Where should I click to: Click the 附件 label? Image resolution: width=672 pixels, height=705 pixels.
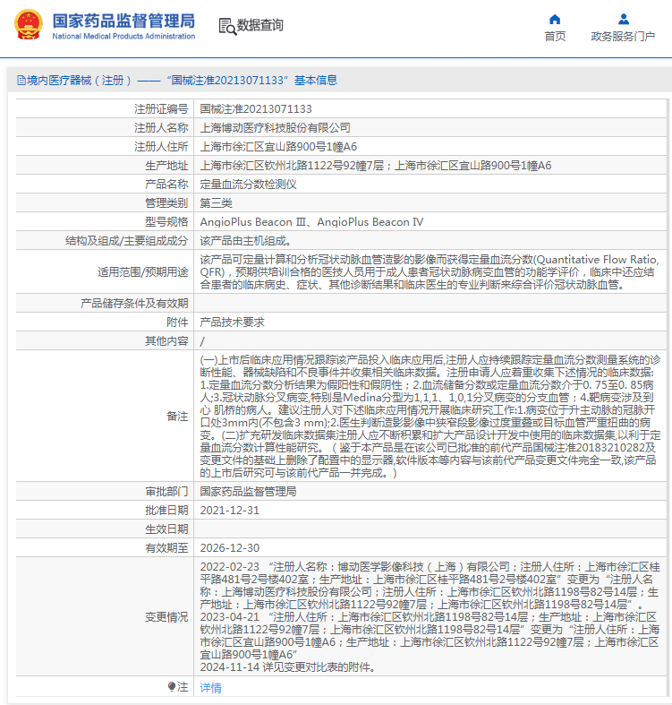(x=177, y=322)
